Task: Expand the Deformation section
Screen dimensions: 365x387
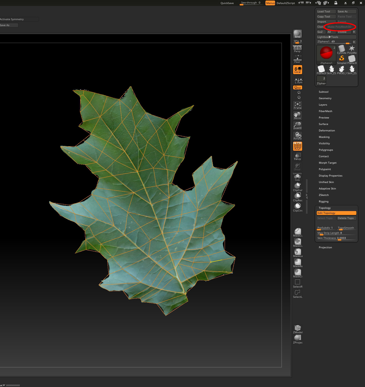Action: pyautogui.click(x=327, y=130)
